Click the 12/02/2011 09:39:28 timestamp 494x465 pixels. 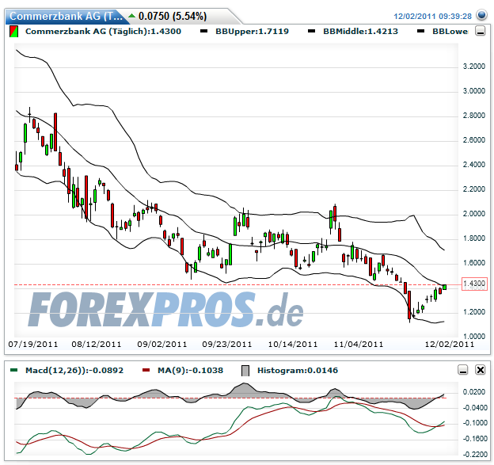coord(432,17)
